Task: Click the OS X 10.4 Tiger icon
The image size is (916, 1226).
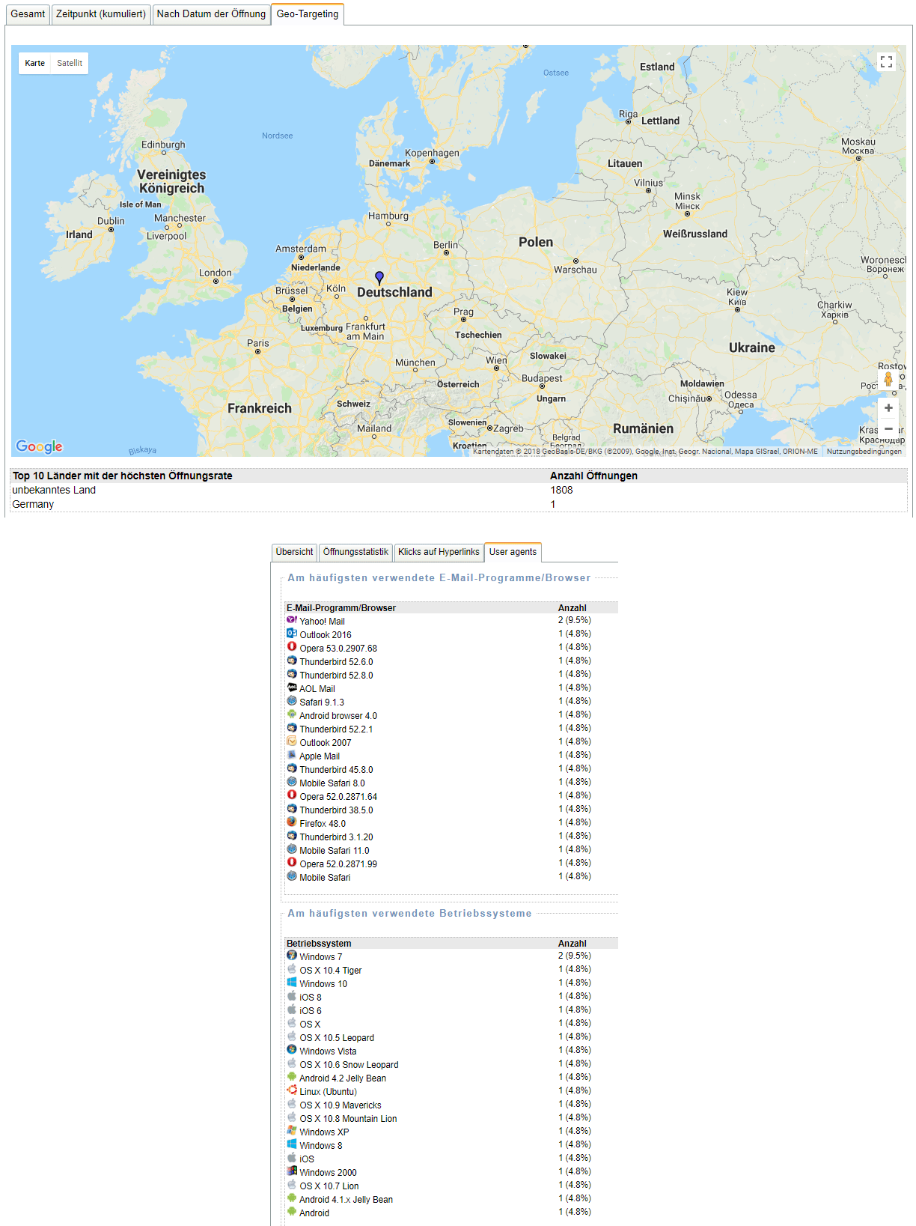Action: click(x=292, y=969)
